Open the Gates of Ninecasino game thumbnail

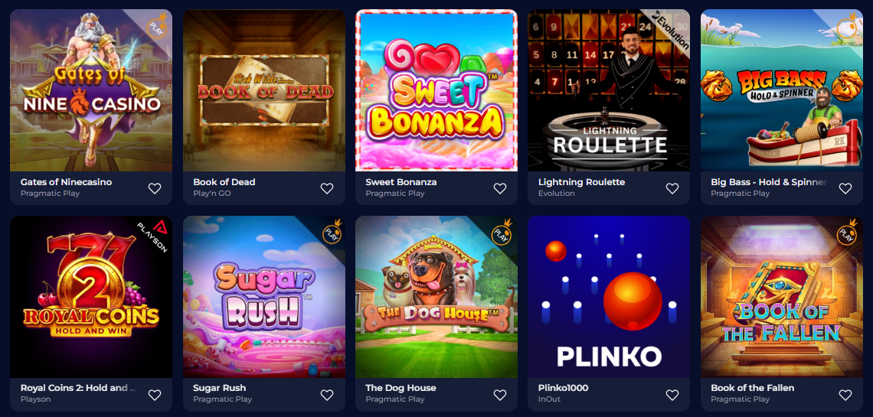click(x=91, y=90)
